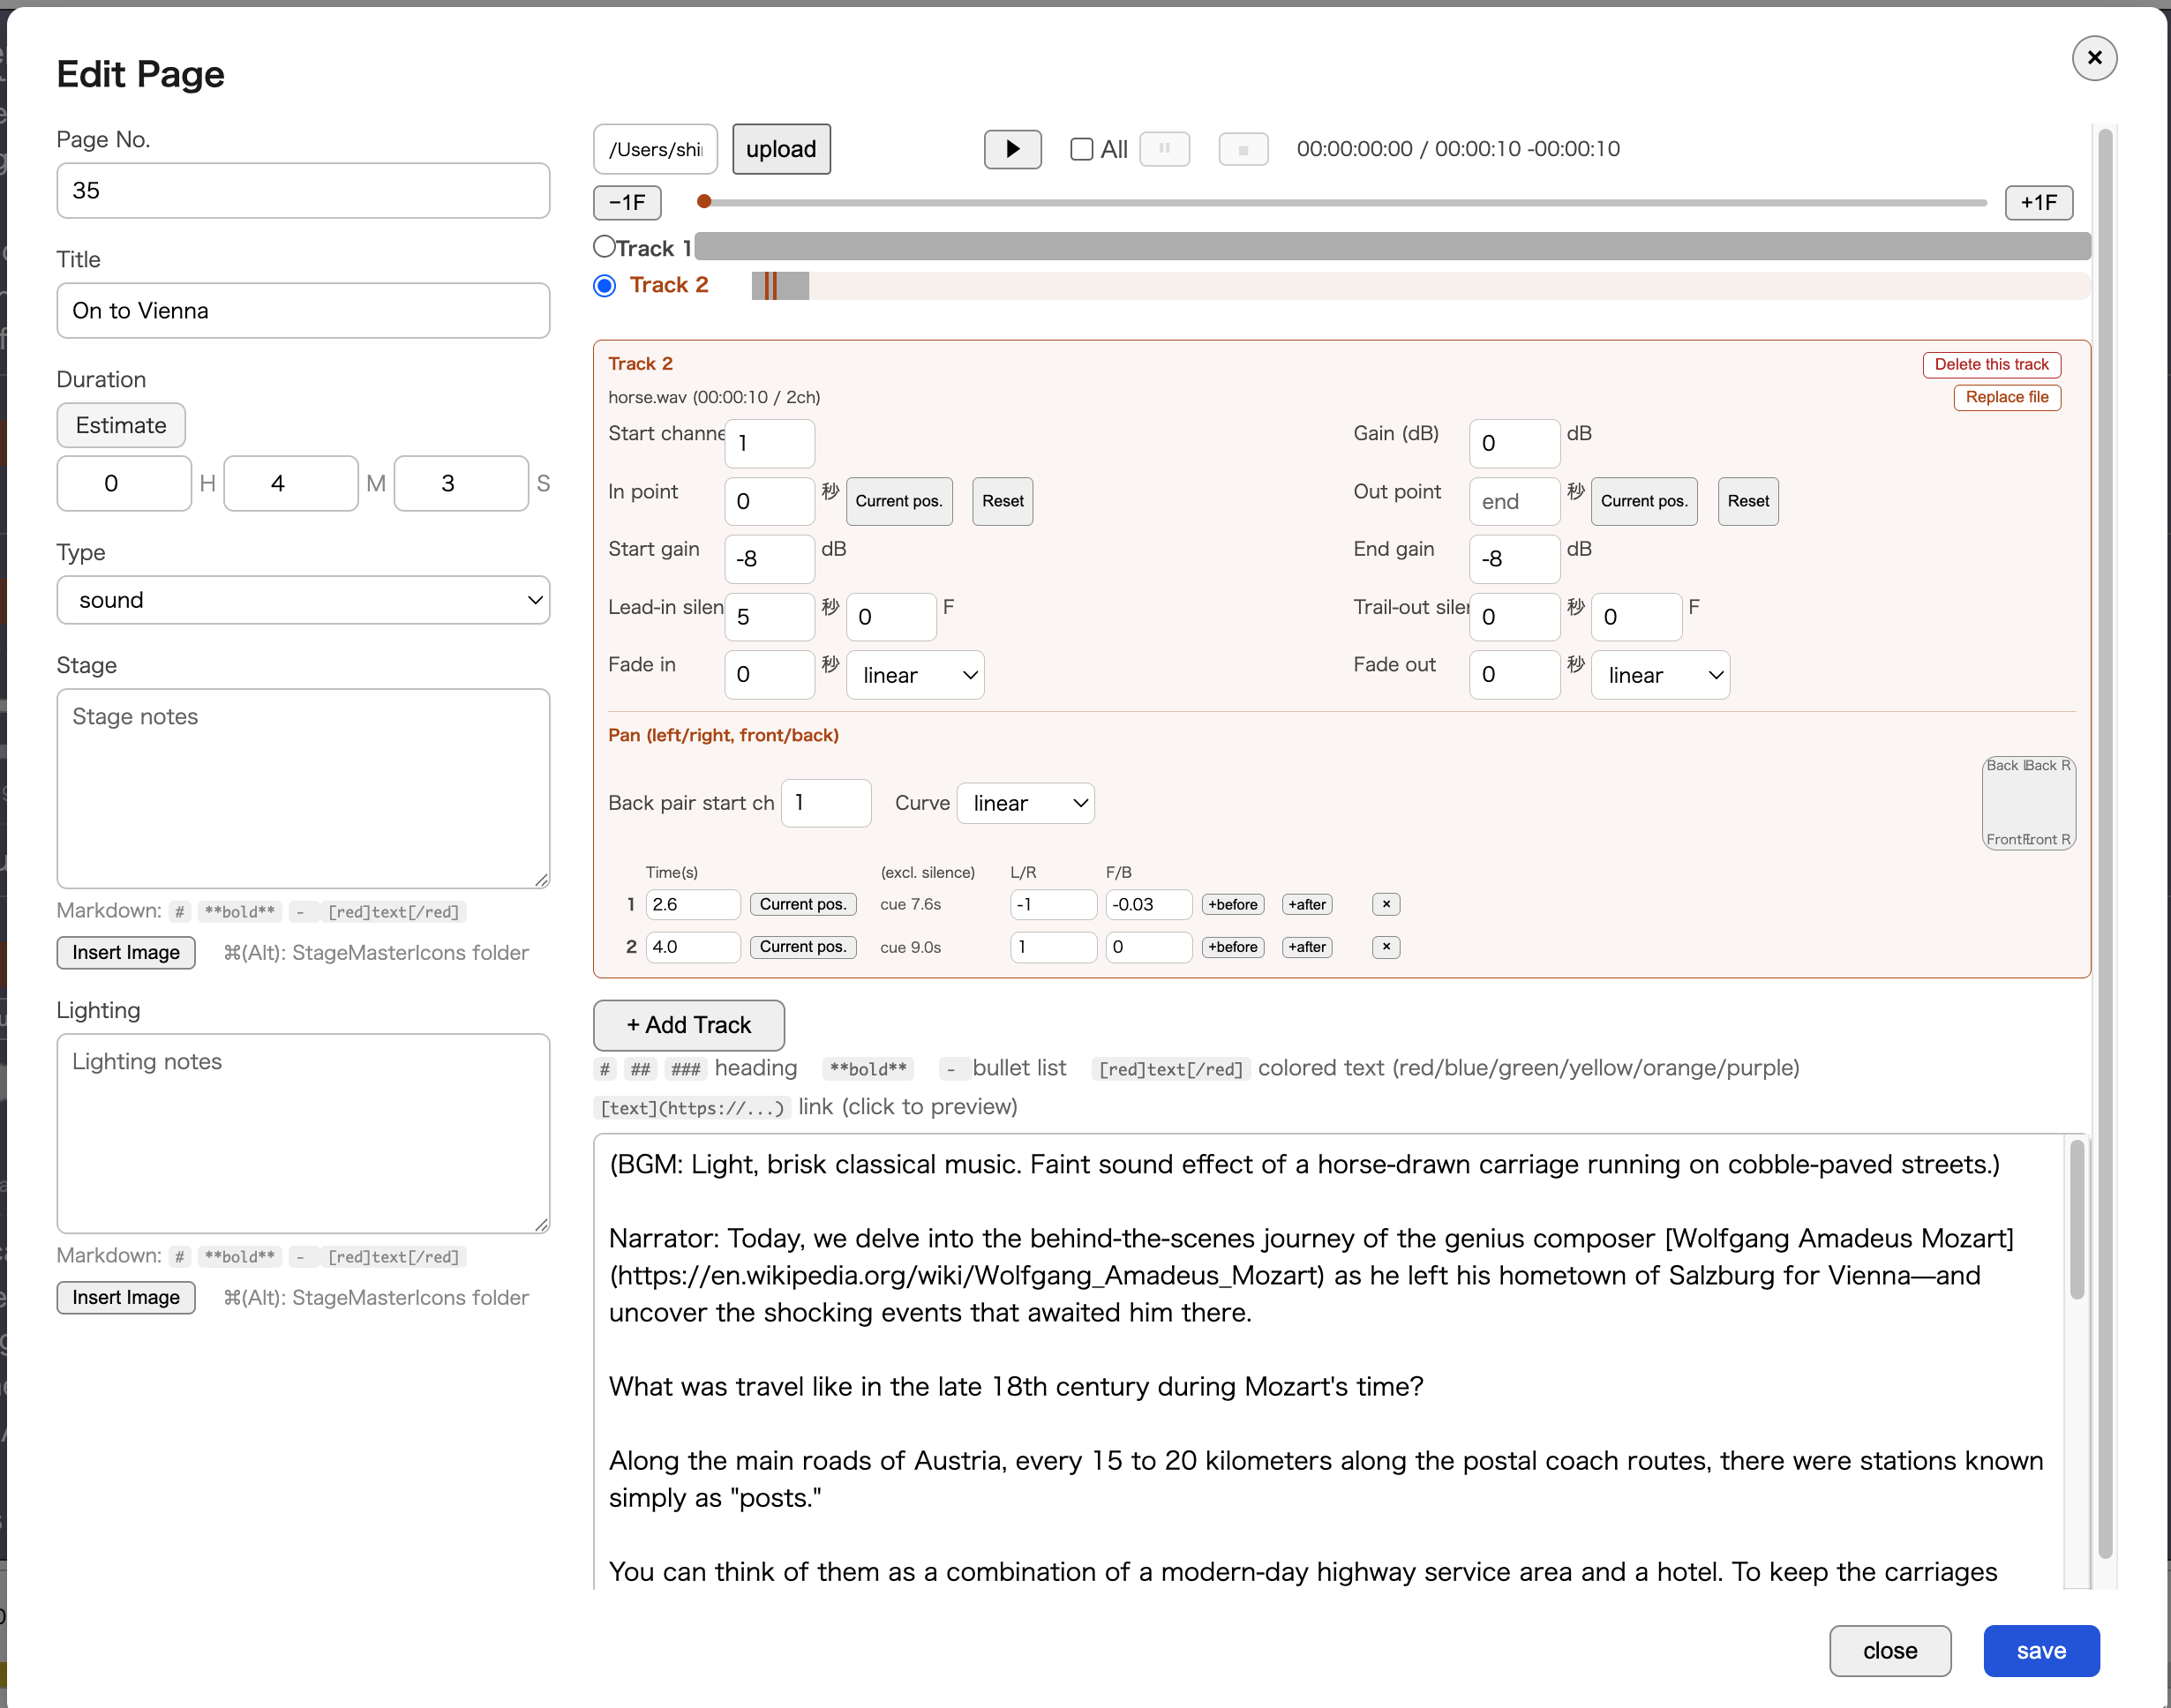Delete pan point row 2
This screenshot has width=2171, height=1708.
tap(1386, 947)
